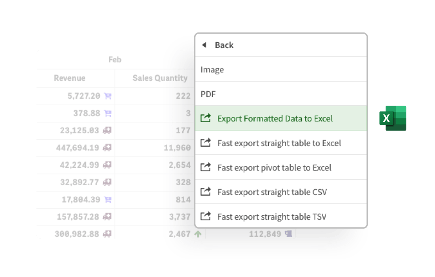
Task: Click the shopping cart icon next to 5,727.20
Action: pyautogui.click(x=107, y=96)
